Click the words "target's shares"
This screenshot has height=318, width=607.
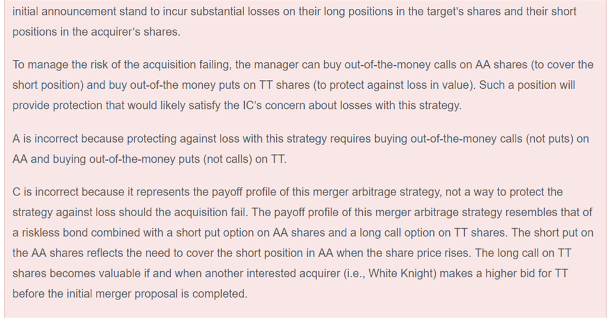(x=461, y=12)
